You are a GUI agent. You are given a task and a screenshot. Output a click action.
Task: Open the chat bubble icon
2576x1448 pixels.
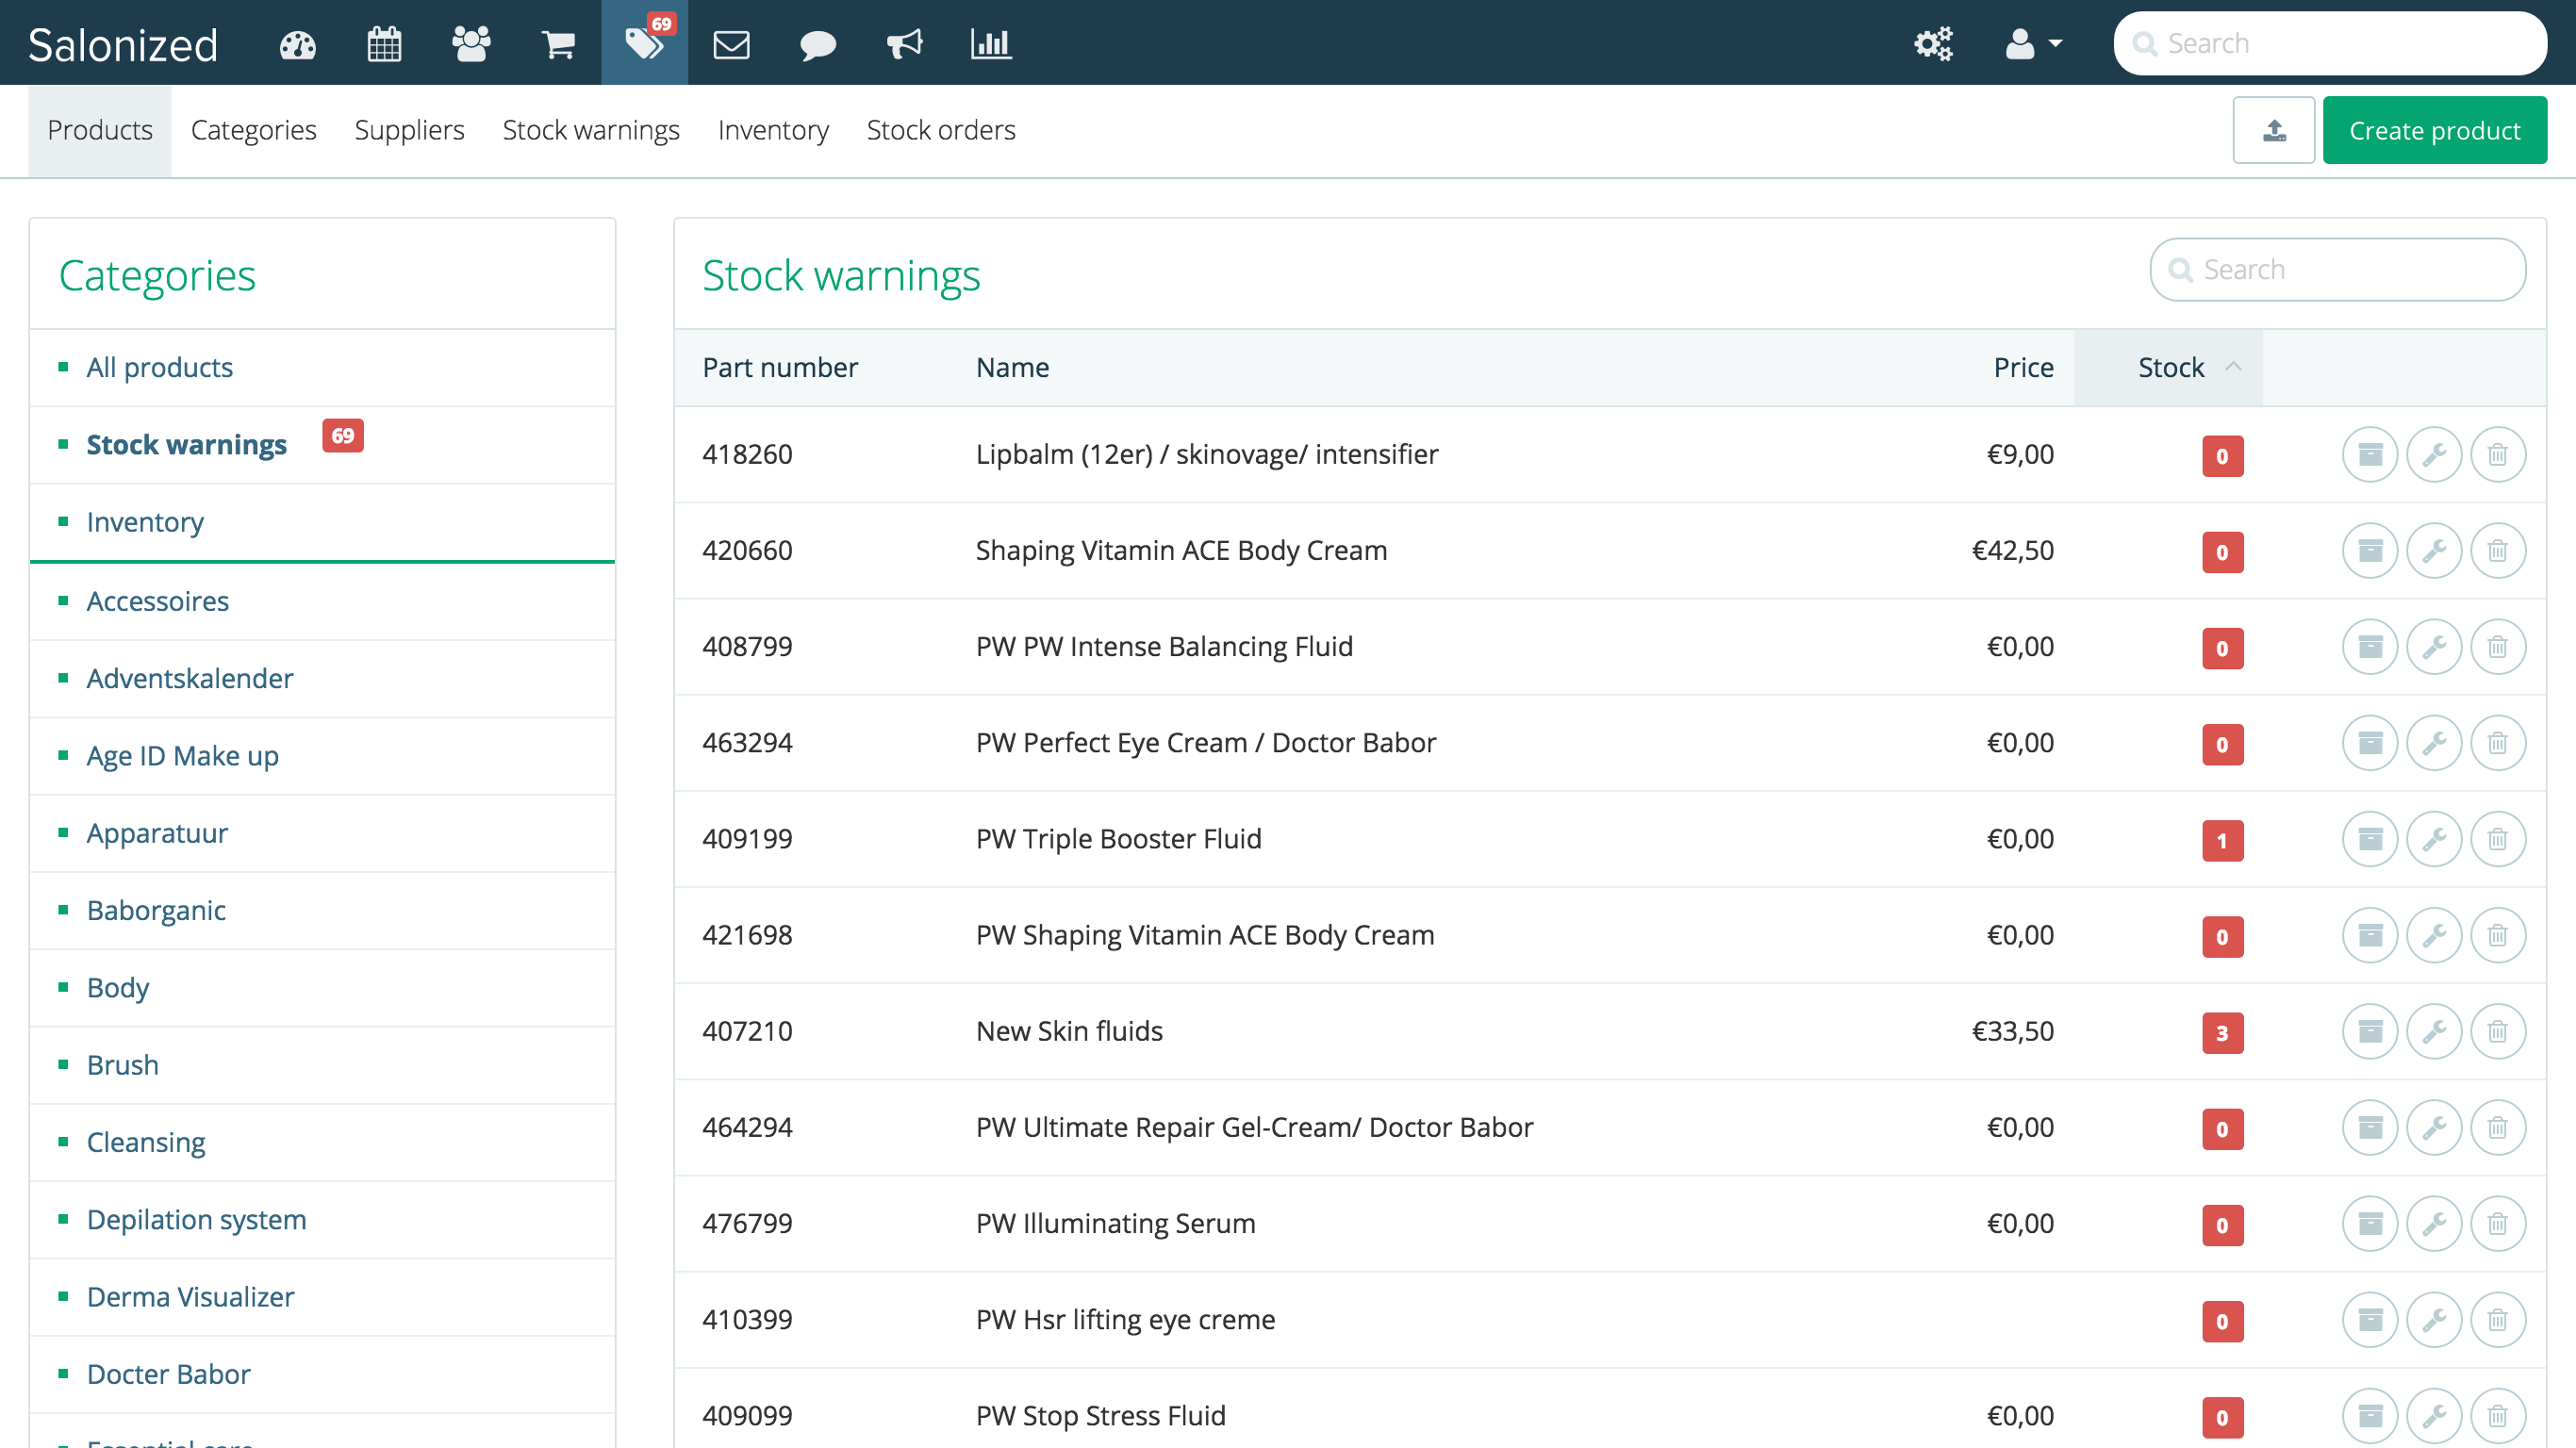[x=818, y=43]
